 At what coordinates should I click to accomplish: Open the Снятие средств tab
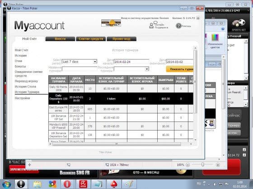coord(91,39)
